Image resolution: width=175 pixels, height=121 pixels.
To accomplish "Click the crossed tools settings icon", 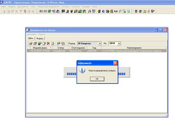I will (140, 11).
